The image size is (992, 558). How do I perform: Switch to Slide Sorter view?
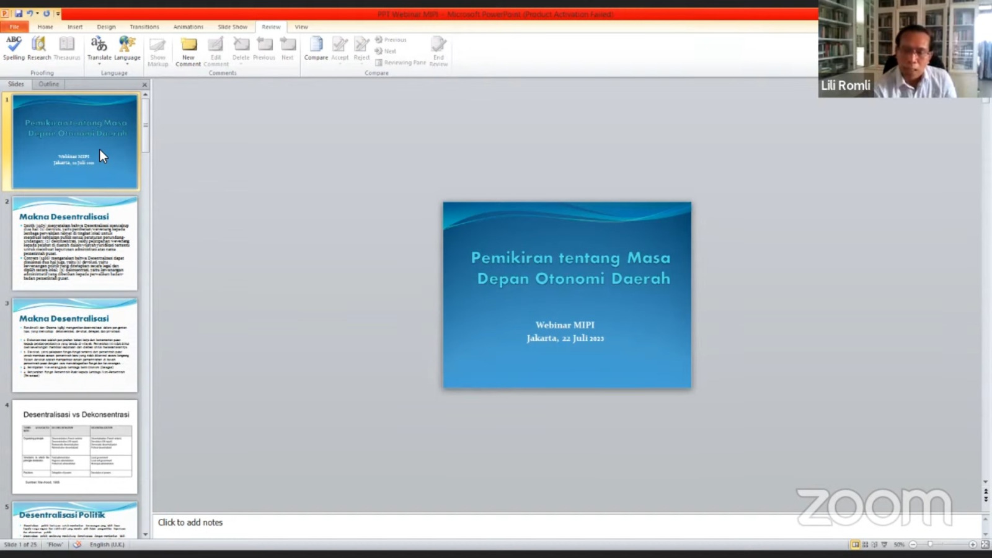click(865, 544)
